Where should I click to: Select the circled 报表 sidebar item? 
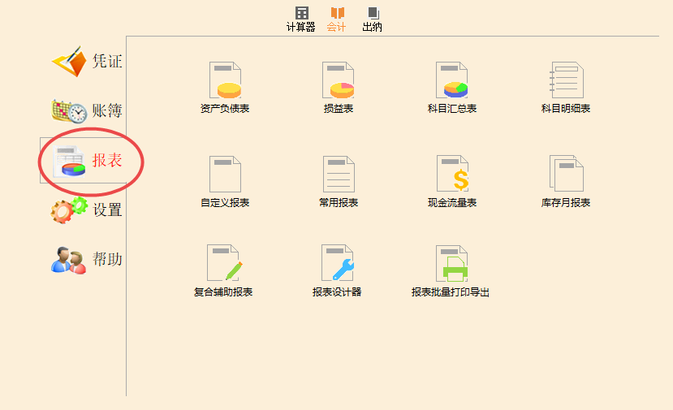89,160
